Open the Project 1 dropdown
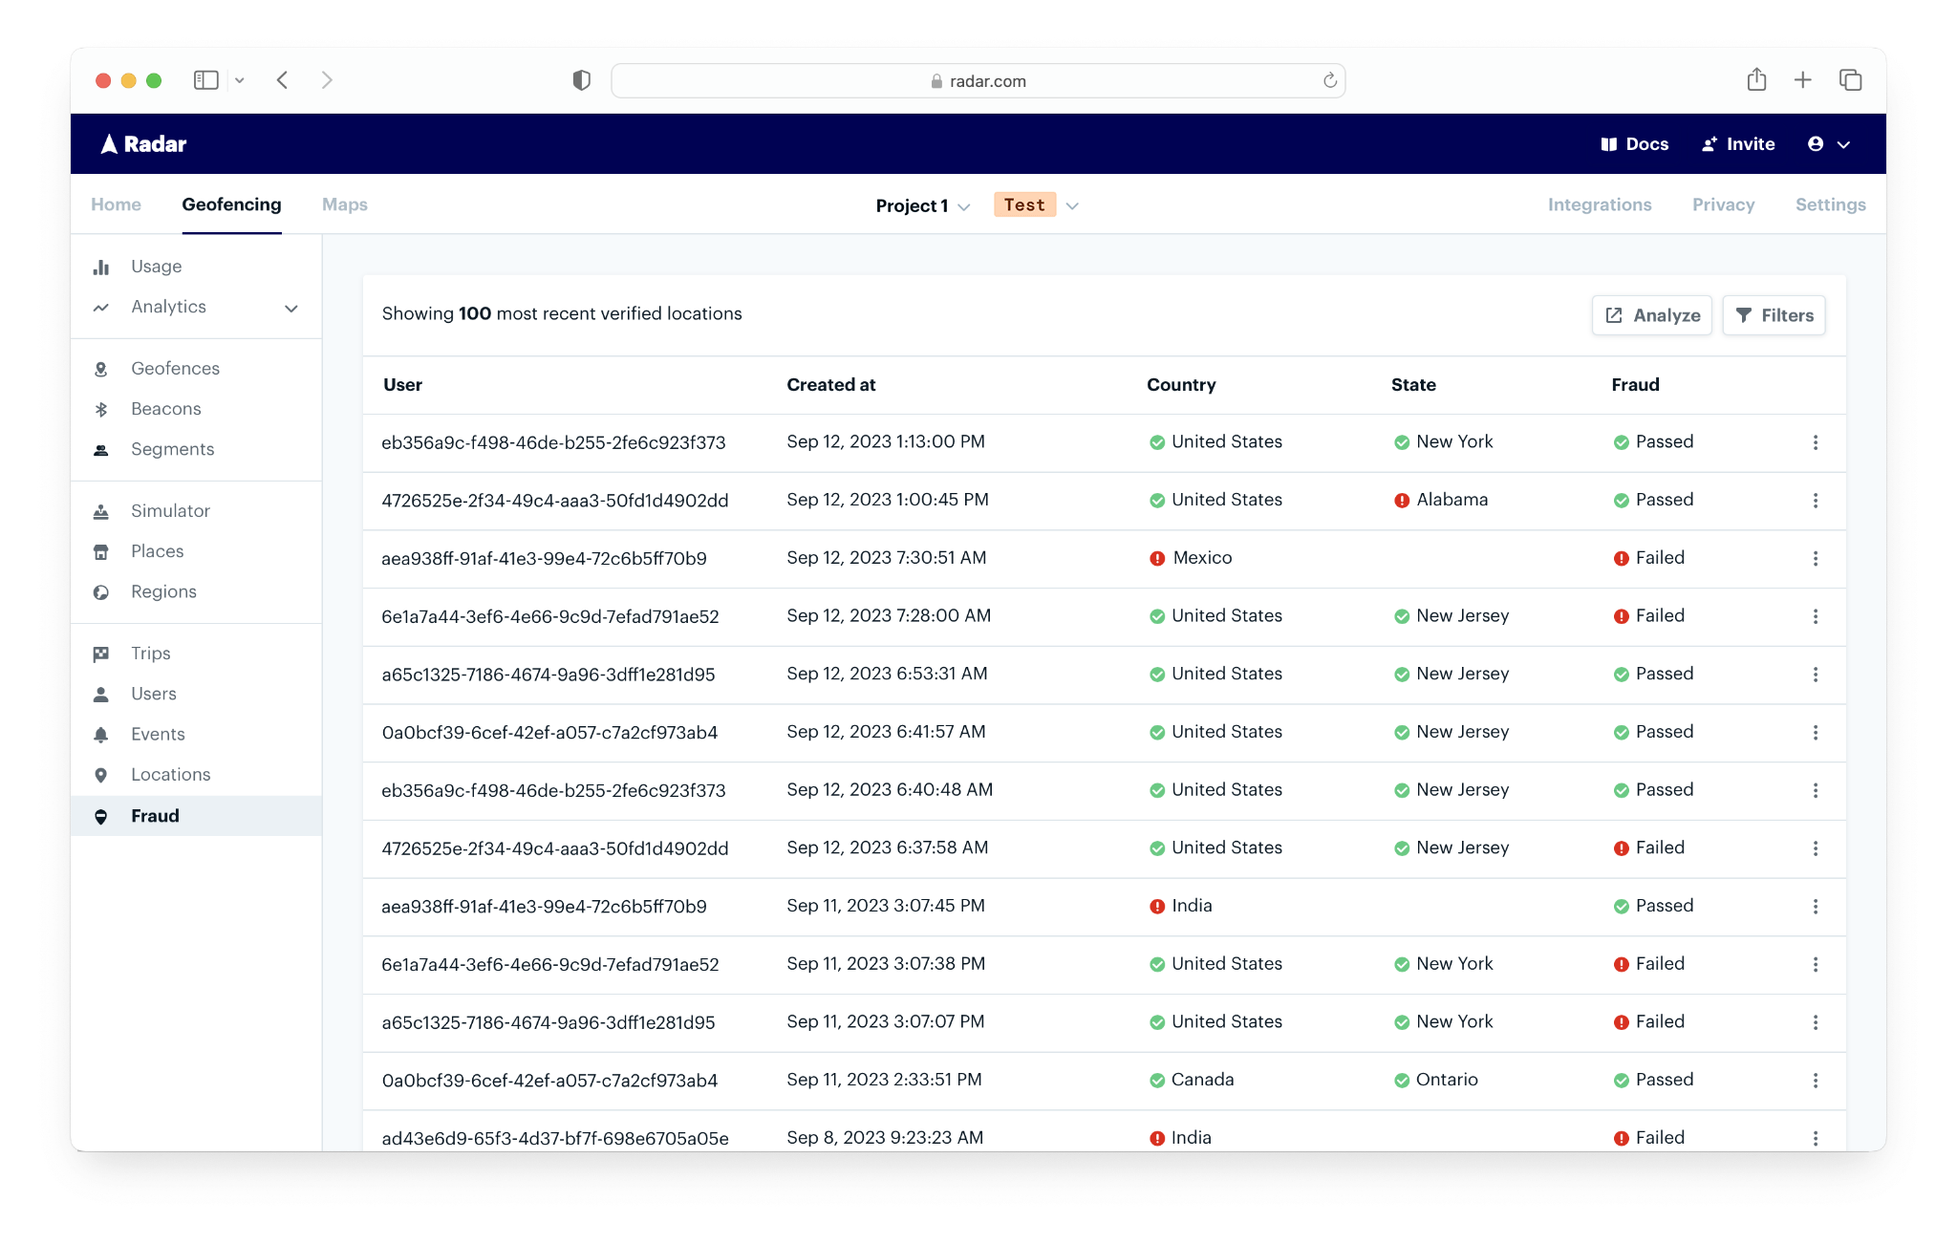Viewport: 1957px width, 1244px height. click(x=922, y=205)
